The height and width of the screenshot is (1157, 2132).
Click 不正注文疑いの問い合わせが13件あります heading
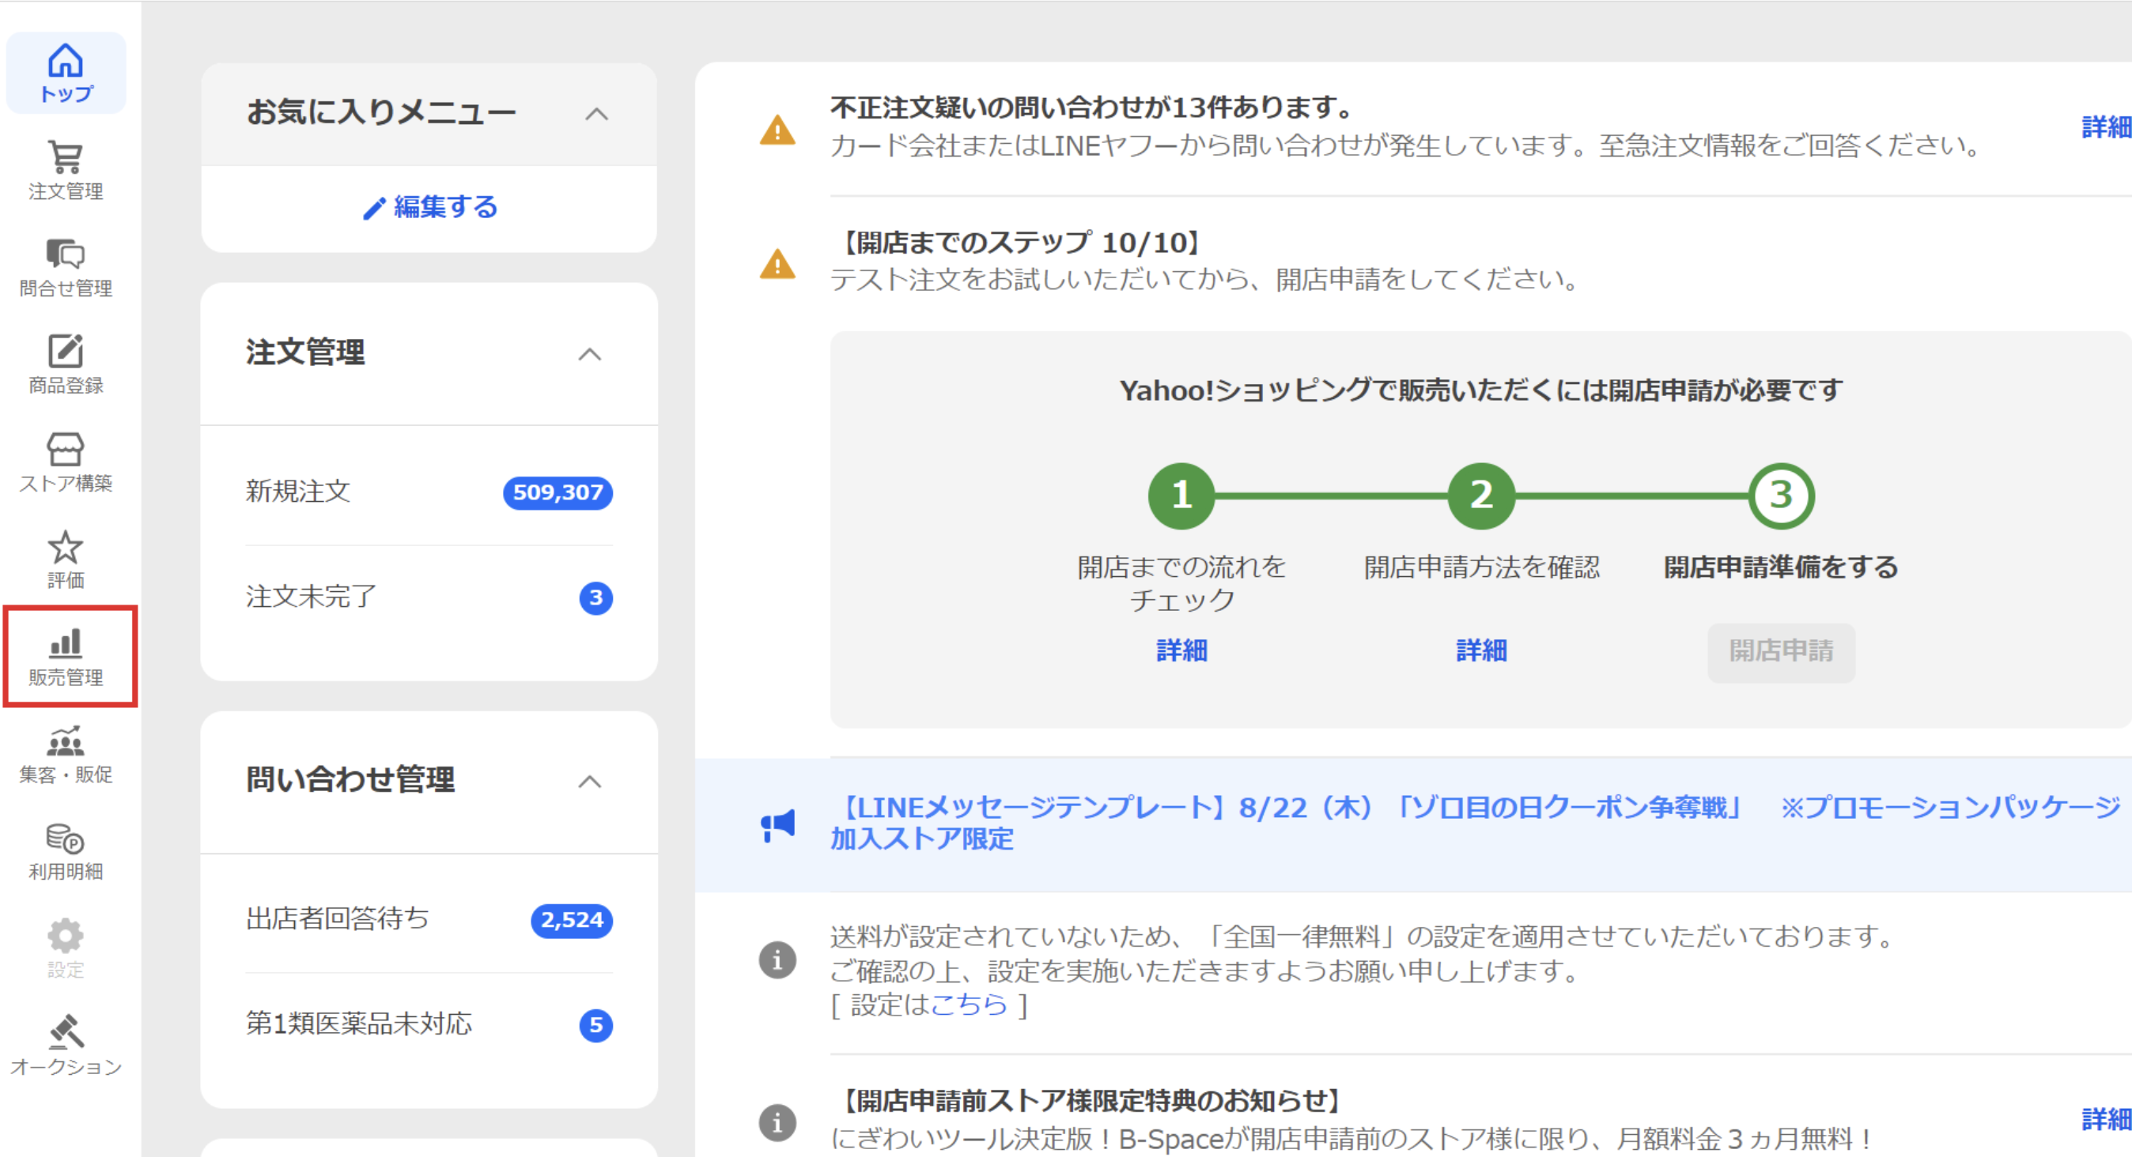(1092, 107)
